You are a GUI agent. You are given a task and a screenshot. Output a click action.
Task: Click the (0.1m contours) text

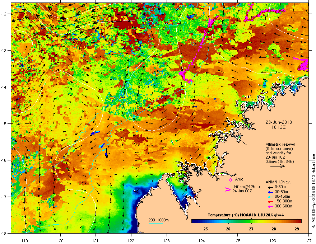tap(279, 149)
